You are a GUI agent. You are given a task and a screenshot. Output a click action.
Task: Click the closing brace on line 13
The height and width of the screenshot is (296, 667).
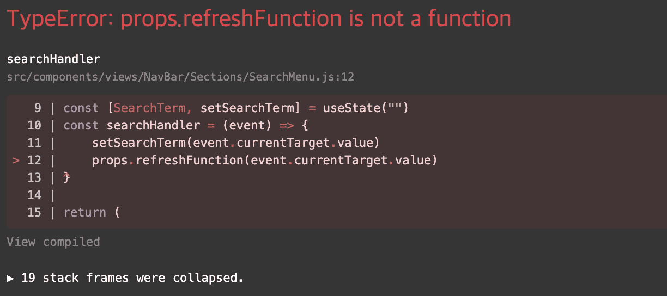(x=67, y=178)
